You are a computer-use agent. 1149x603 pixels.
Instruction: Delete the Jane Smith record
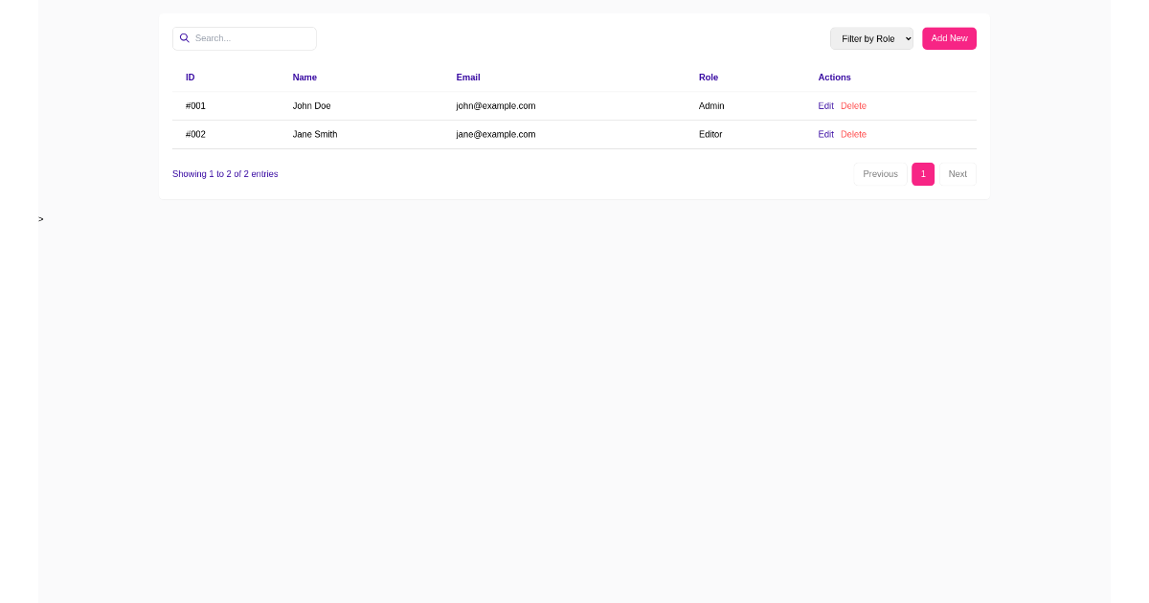point(853,134)
